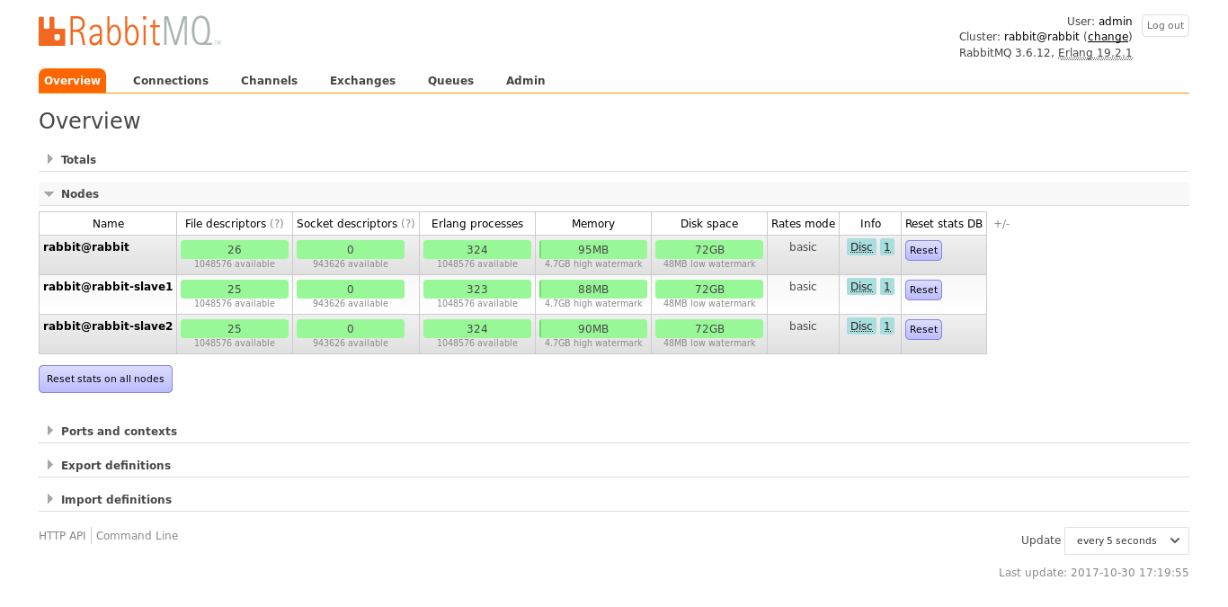The image size is (1228, 607).
Task: Go to the Exchanges tab
Action: click(362, 81)
